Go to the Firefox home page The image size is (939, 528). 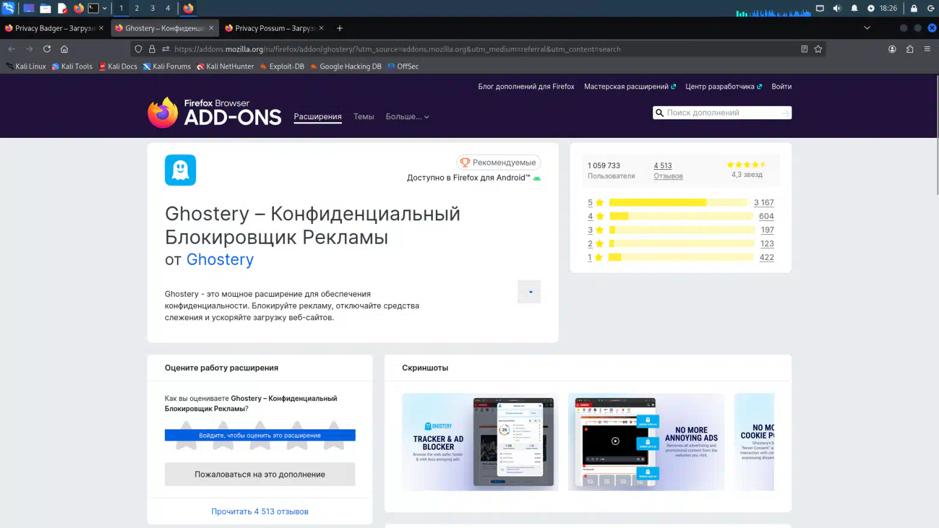click(x=64, y=49)
